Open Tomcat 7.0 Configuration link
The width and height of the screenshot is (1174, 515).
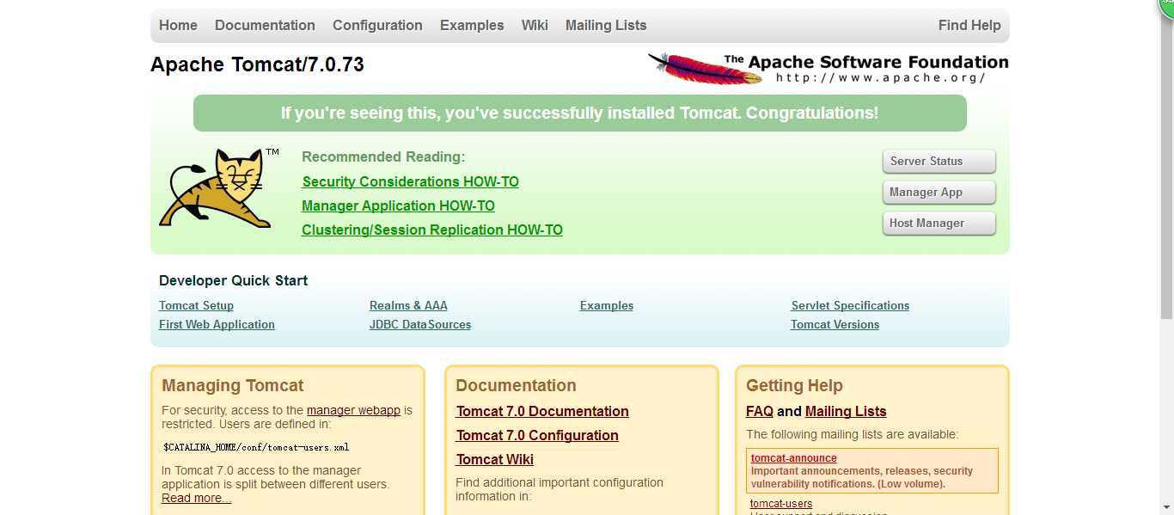pyautogui.click(x=537, y=435)
